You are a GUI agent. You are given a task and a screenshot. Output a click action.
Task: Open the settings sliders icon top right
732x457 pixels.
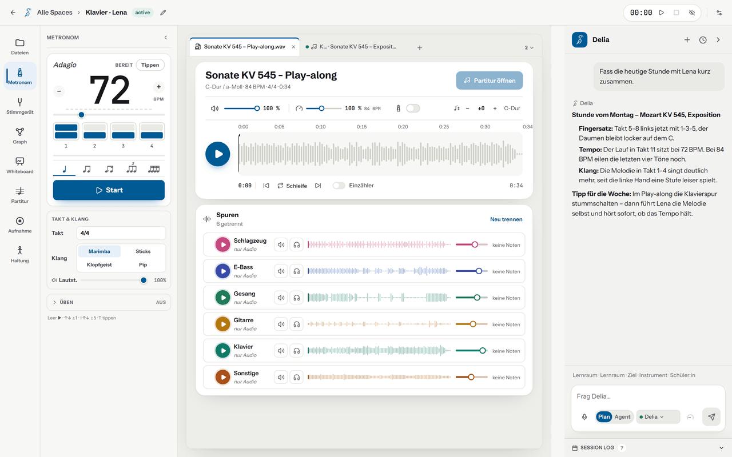tap(719, 13)
